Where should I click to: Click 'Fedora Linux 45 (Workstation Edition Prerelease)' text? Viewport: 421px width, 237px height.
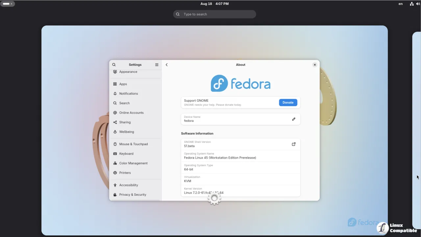coord(220,158)
